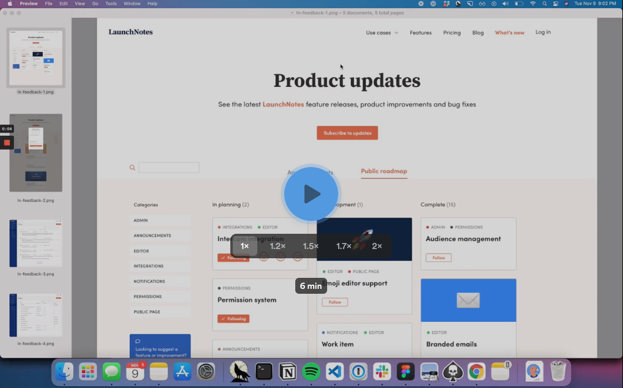The width and height of the screenshot is (623, 388).
Task: Open the Help menu
Action: 152,4
